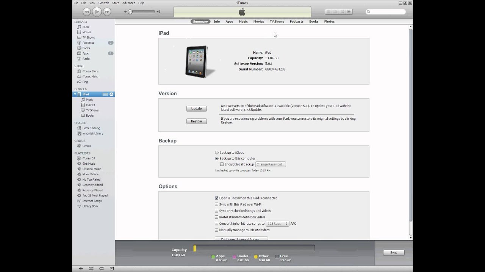Uncheck Open iTunes when this iPad is connected
This screenshot has height=272, width=485.
[217, 198]
